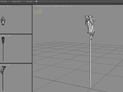Click the Verts count statistic text
The width and height of the screenshot is (123, 92).
(x=37, y=13)
